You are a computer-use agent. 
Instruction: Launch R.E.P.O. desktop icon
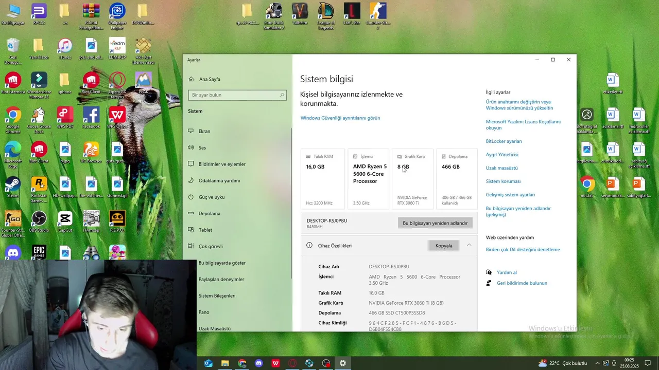(x=117, y=221)
